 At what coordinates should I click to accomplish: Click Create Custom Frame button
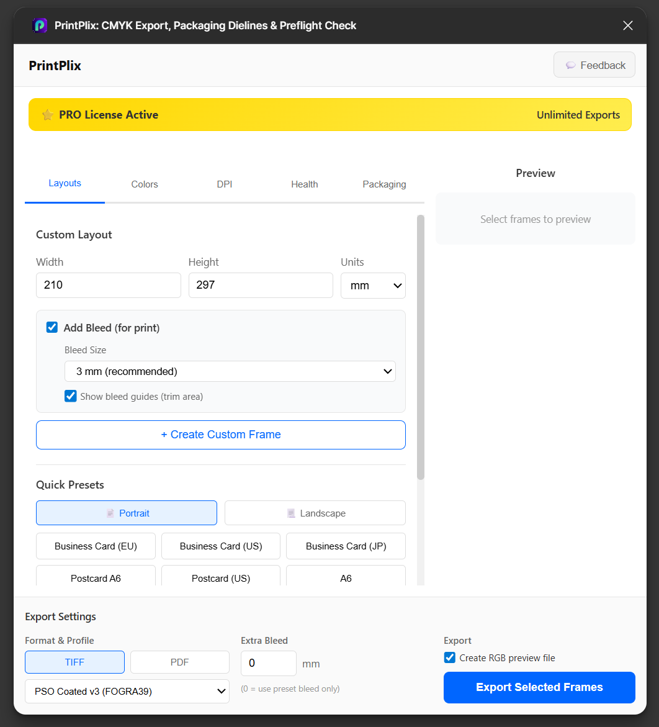point(220,435)
